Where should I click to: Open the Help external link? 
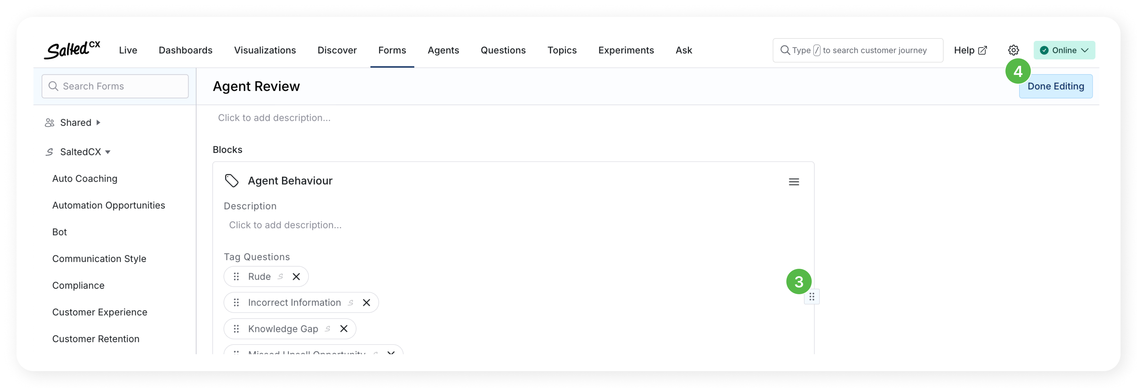tap(970, 50)
